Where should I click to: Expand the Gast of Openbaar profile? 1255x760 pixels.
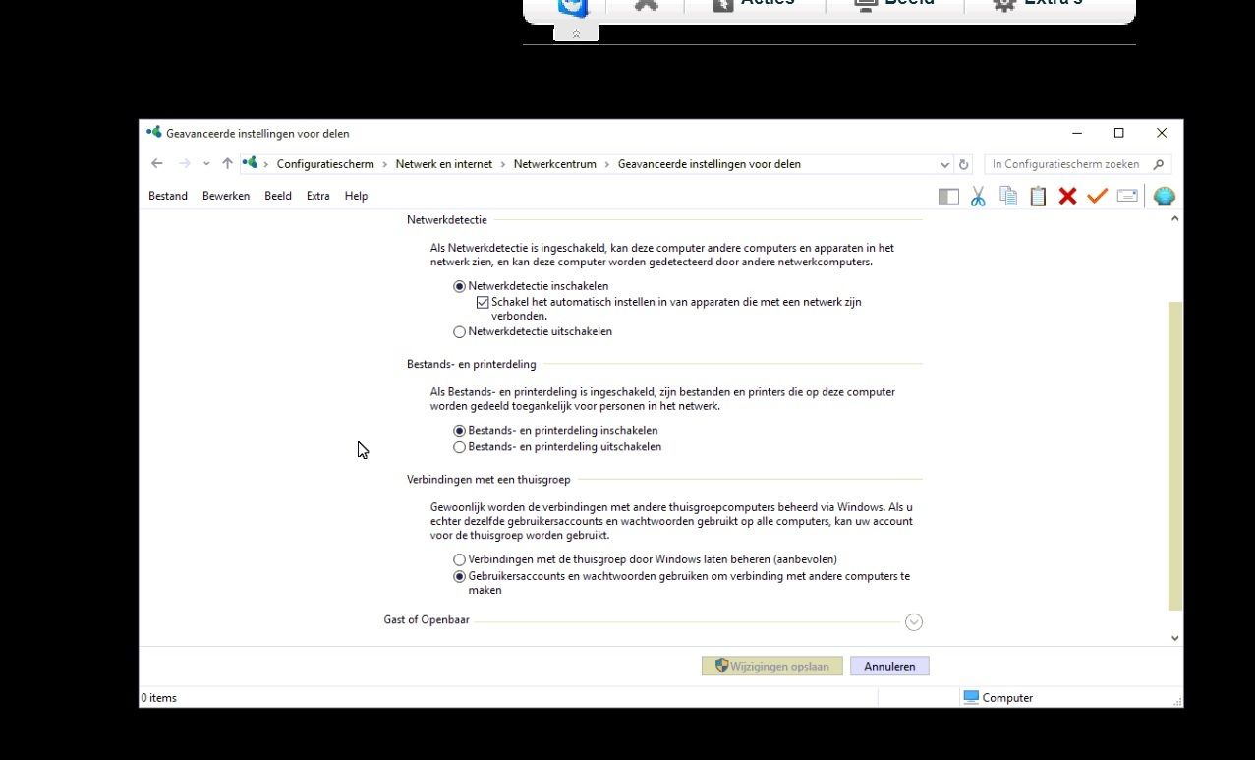click(914, 622)
